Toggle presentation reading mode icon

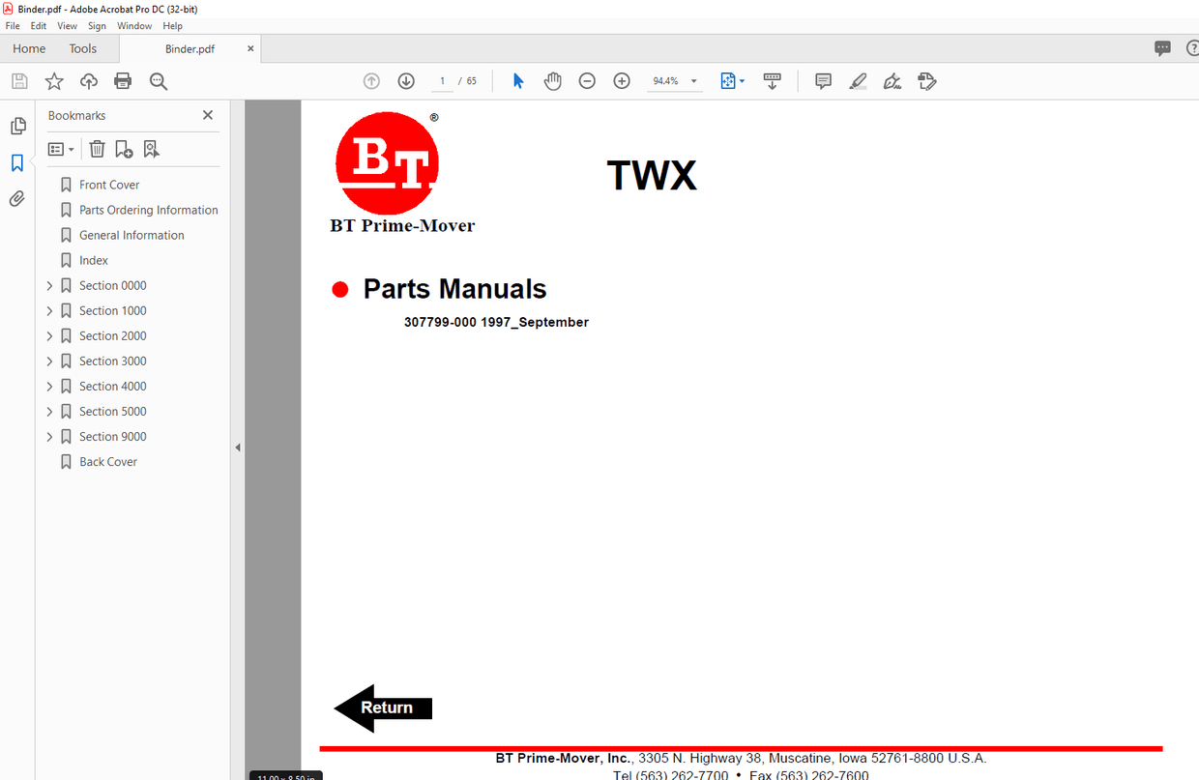click(773, 81)
